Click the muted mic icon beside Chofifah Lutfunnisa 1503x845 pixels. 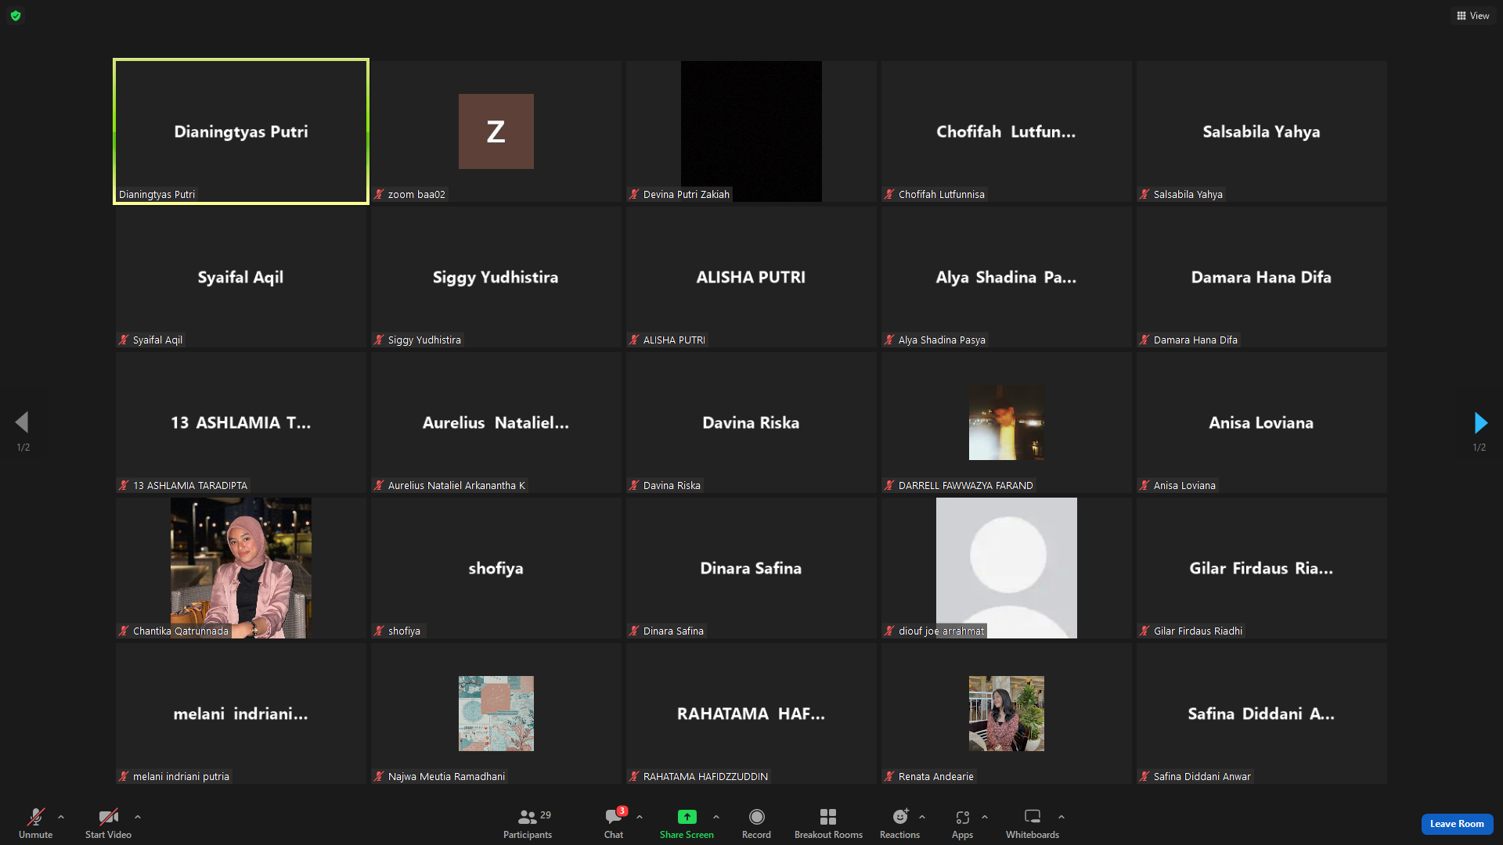(x=889, y=194)
